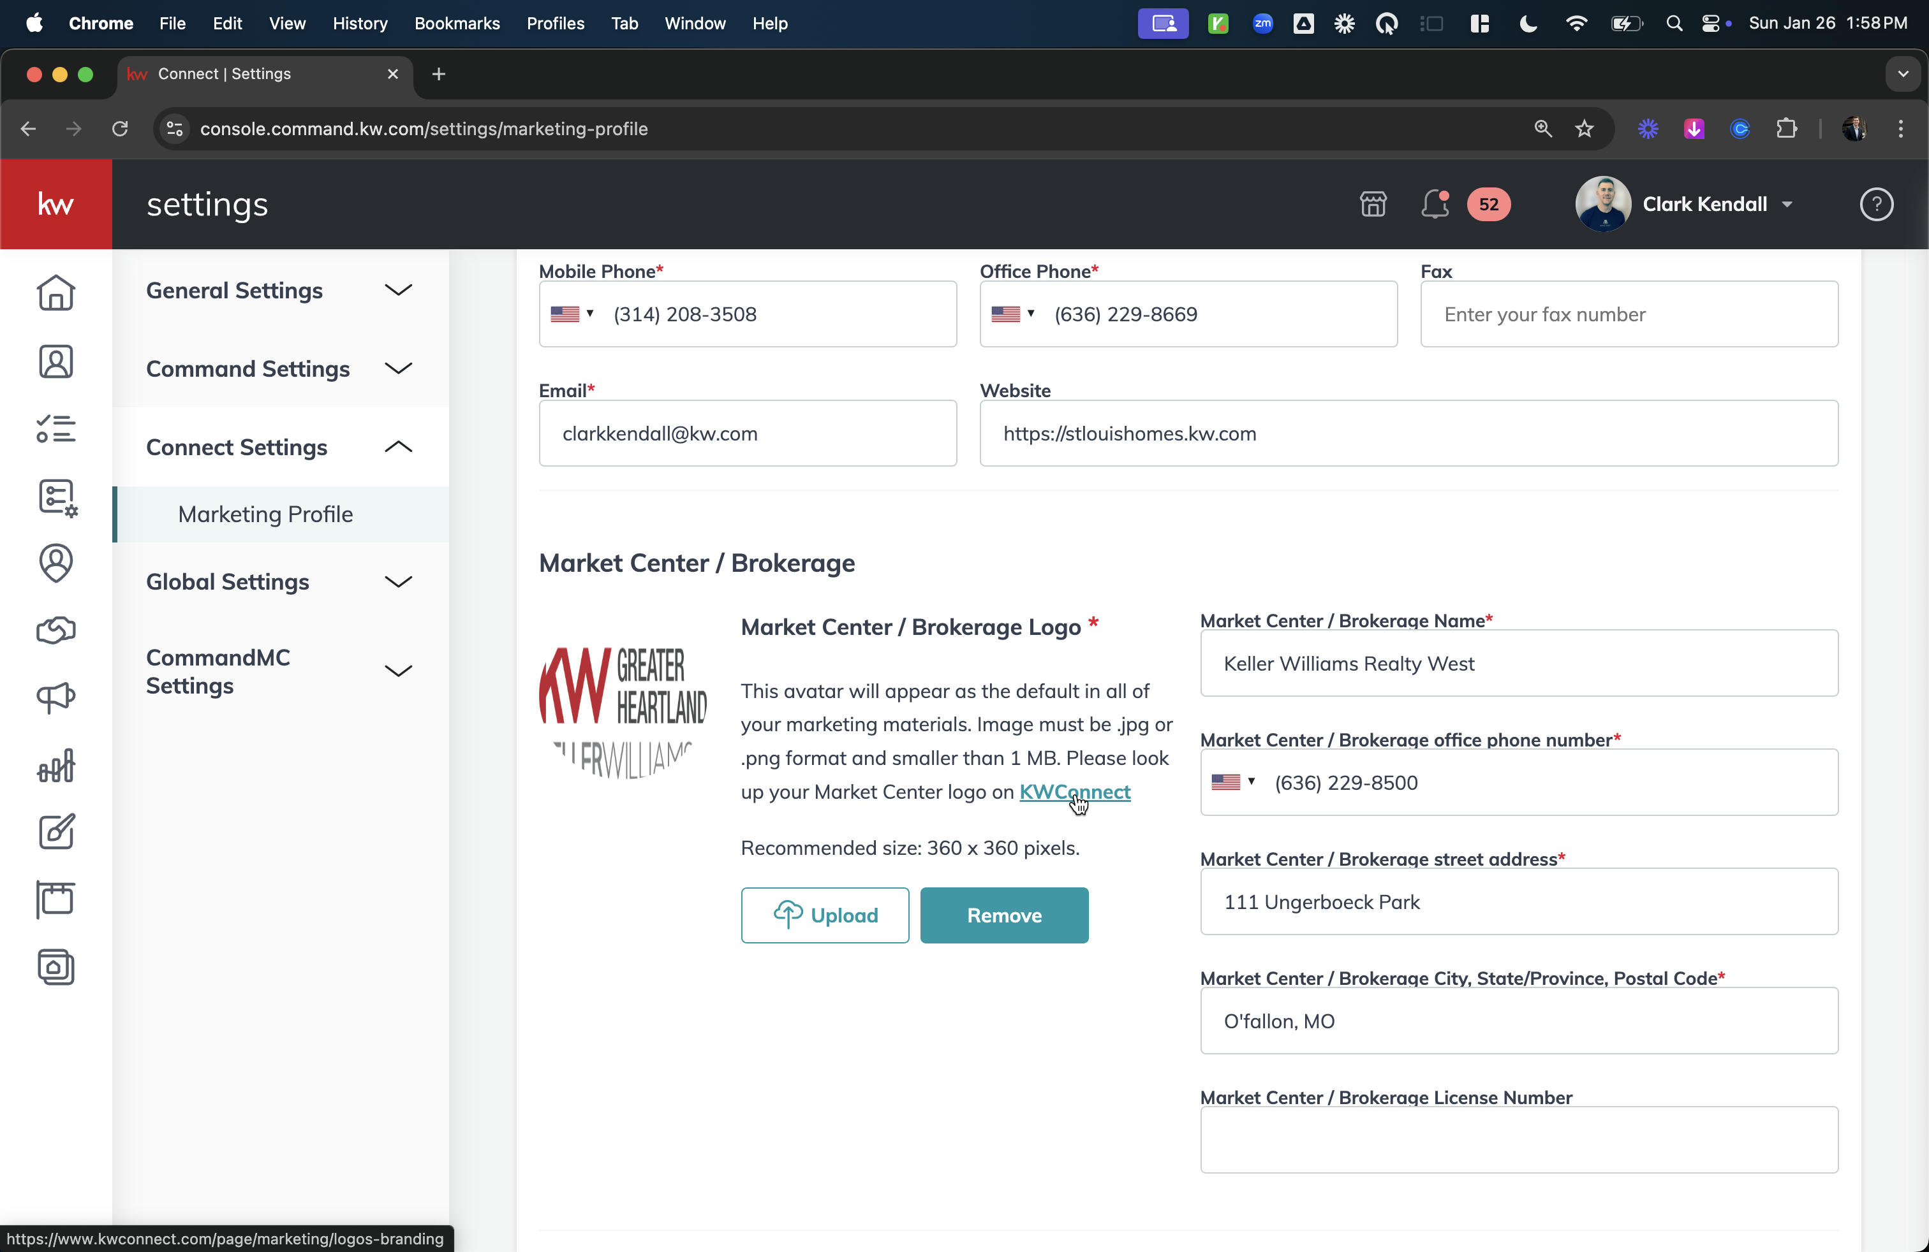Open the Chrome File menu
The height and width of the screenshot is (1252, 1929).
tap(172, 24)
